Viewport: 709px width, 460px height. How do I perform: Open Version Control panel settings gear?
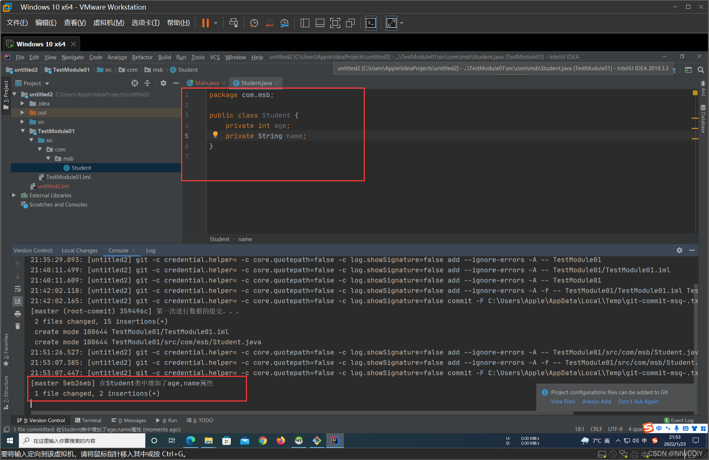pyautogui.click(x=680, y=250)
